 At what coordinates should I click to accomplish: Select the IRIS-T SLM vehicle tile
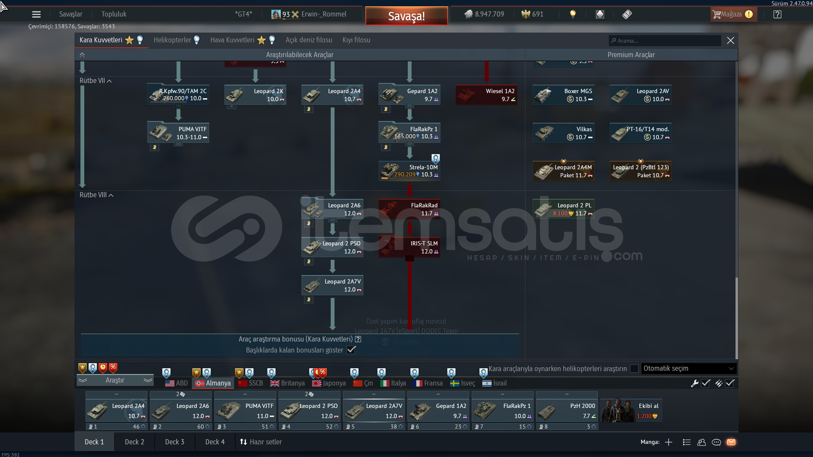[x=409, y=247]
